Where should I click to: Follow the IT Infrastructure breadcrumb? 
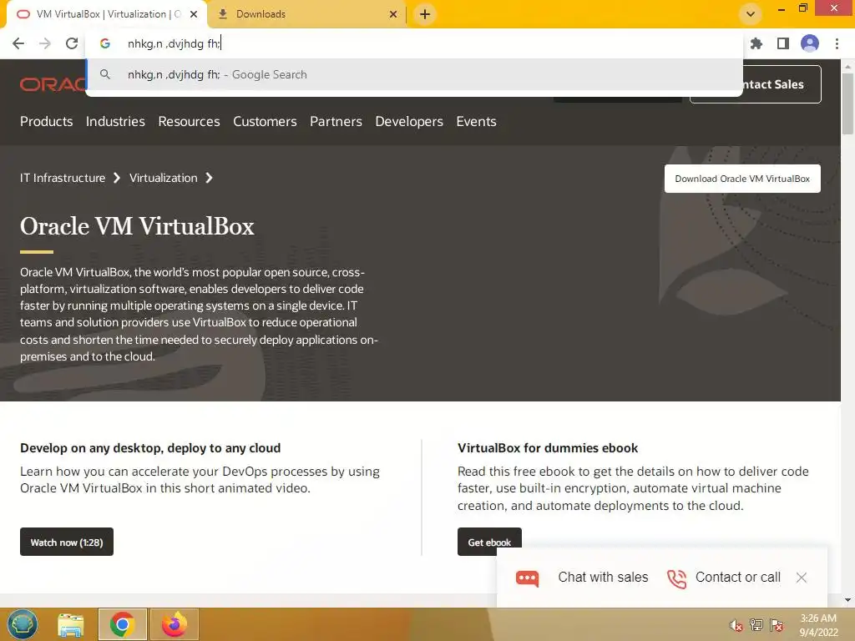point(62,179)
